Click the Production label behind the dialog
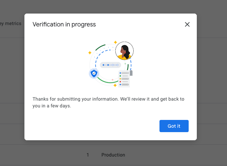 click(113, 155)
